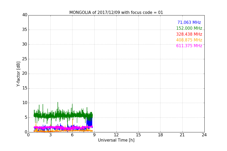This screenshot has height=151, width=227.
Task: Click y-axis tick label 35
Action: click(25, 30)
